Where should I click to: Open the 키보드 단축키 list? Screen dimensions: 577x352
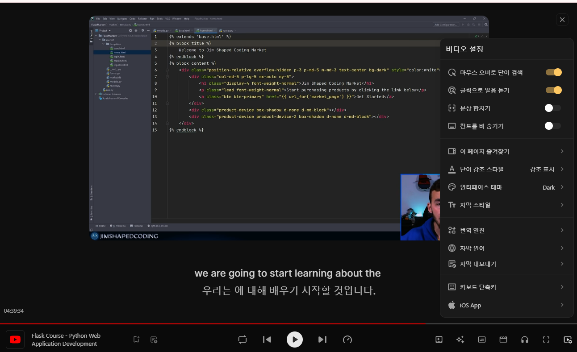[506, 287]
